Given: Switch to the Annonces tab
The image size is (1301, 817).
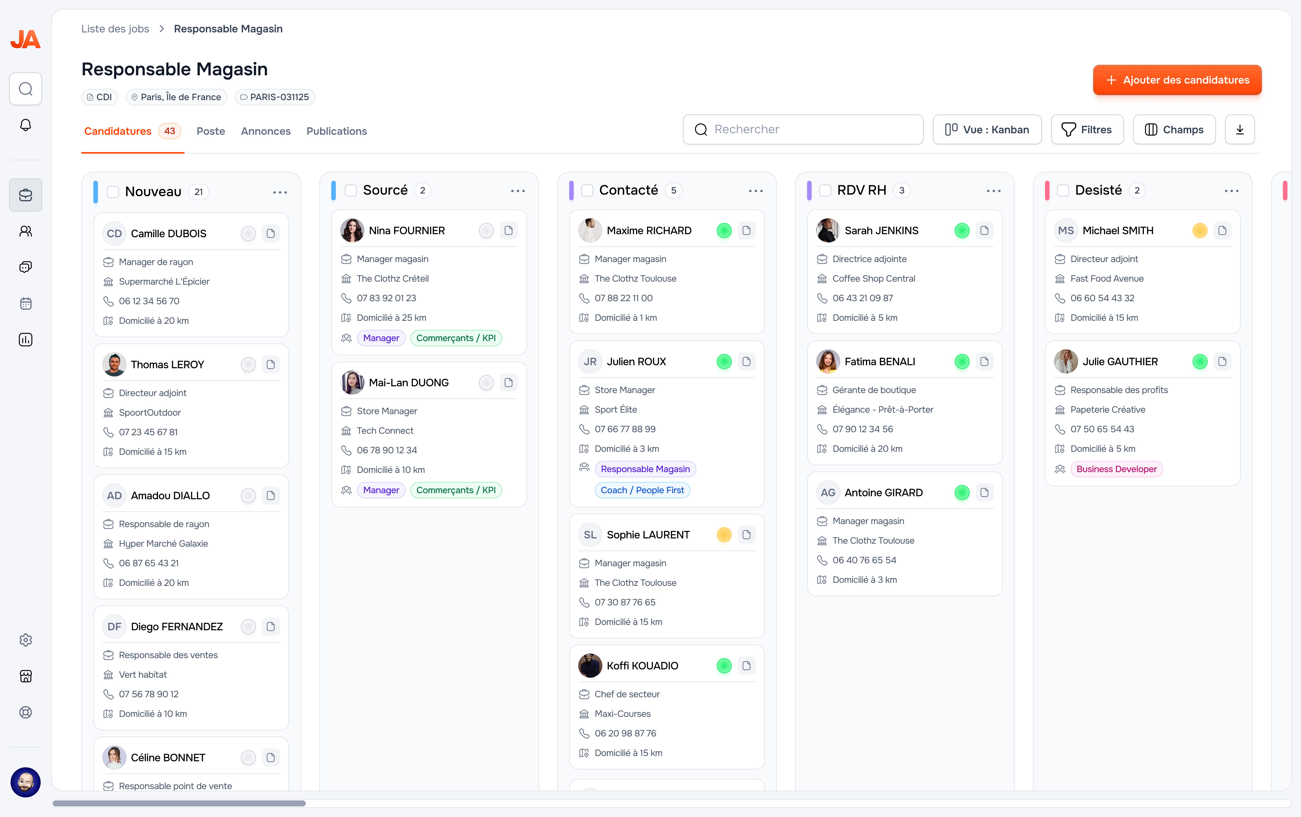Looking at the screenshot, I should [266, 131].
